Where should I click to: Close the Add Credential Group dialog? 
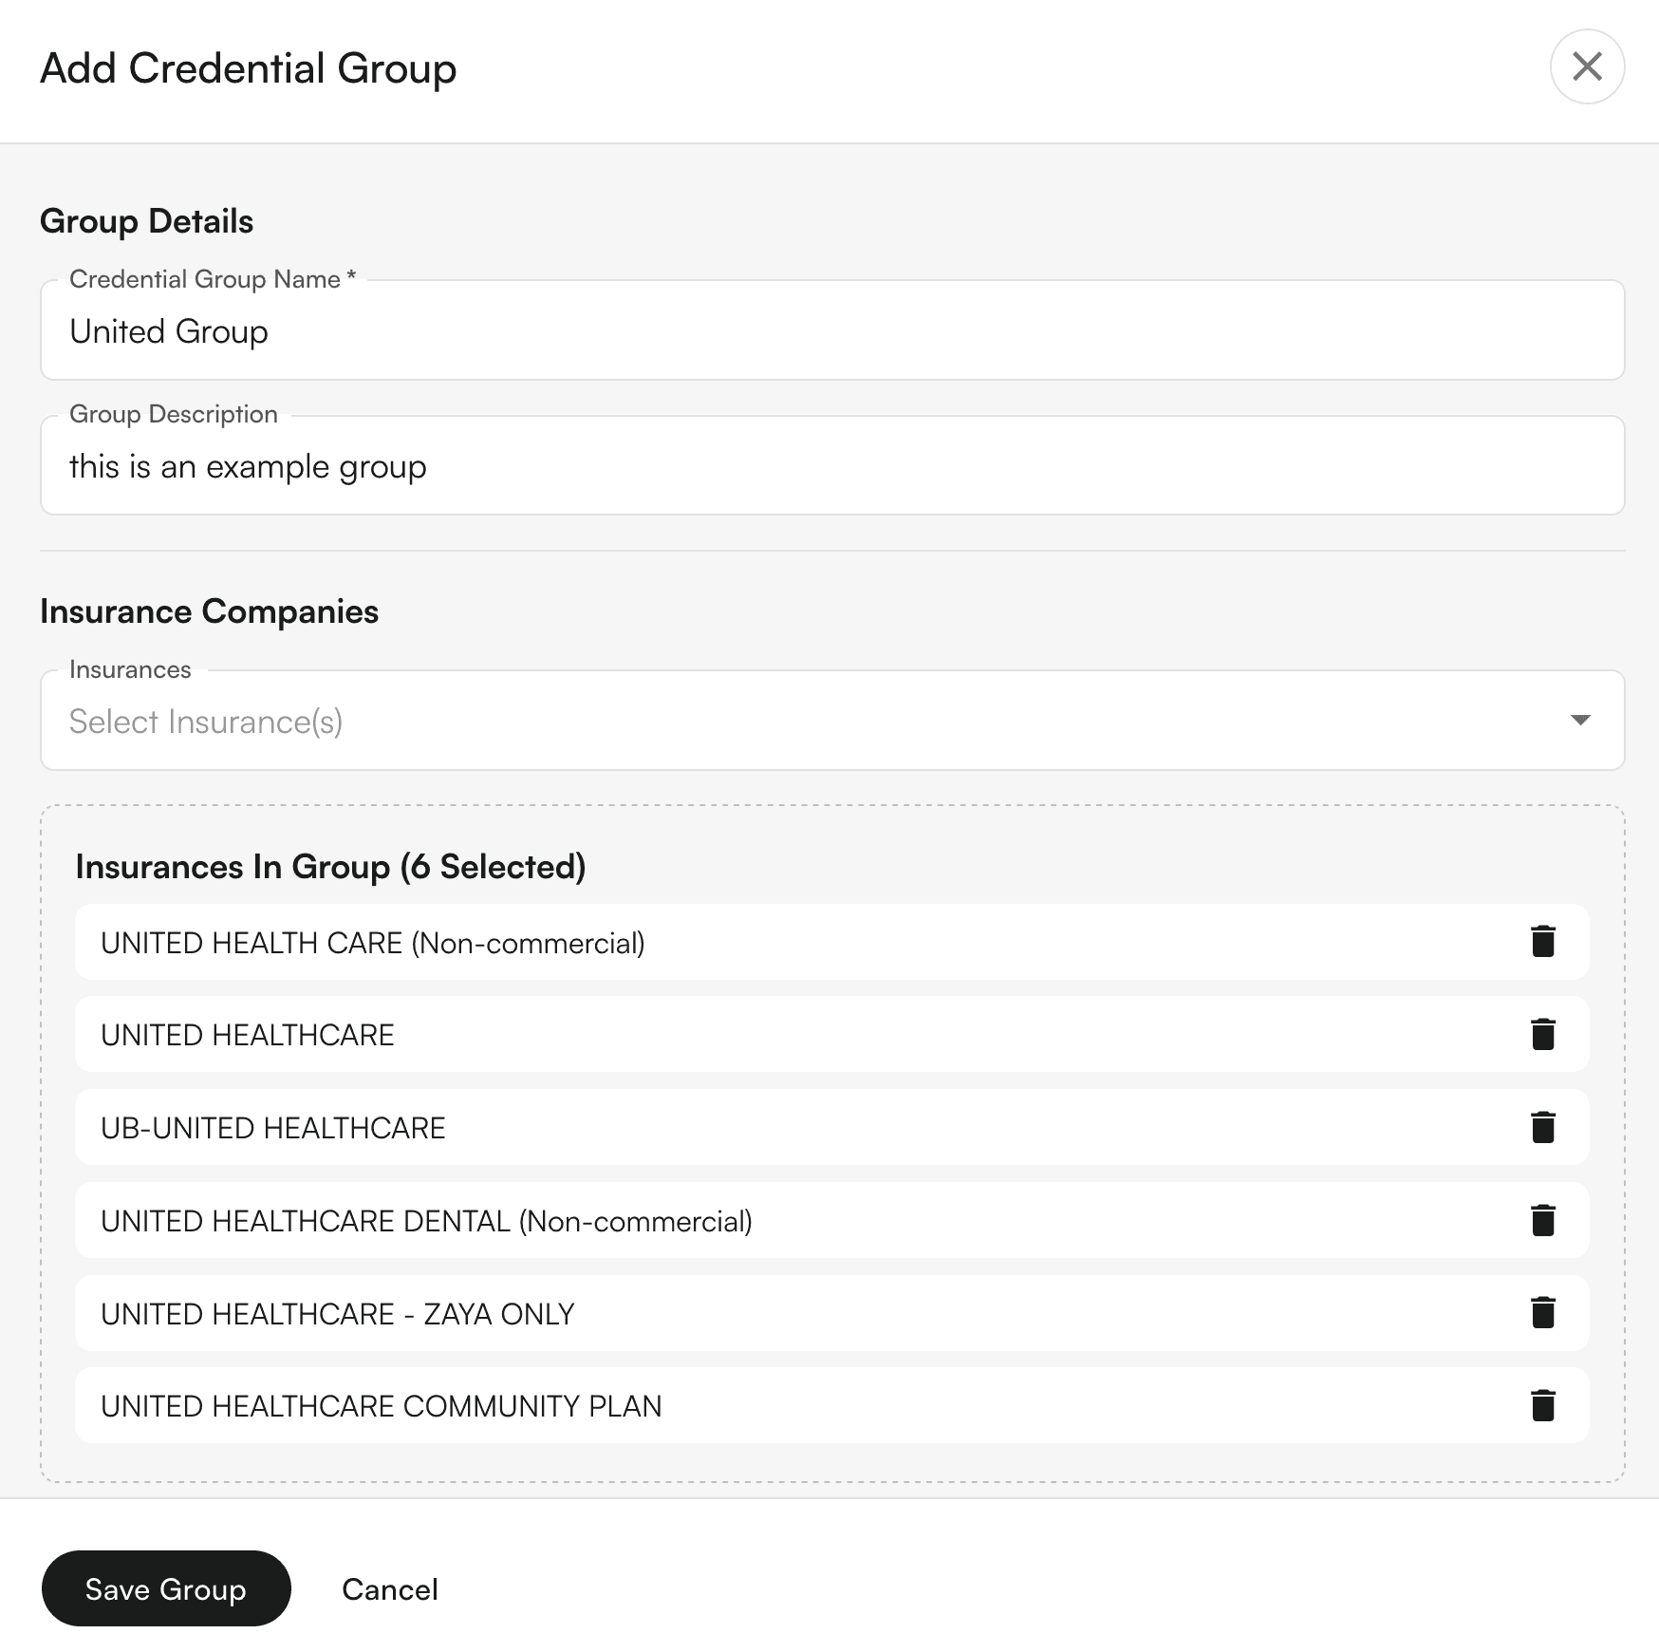[x=1587, y=66]
